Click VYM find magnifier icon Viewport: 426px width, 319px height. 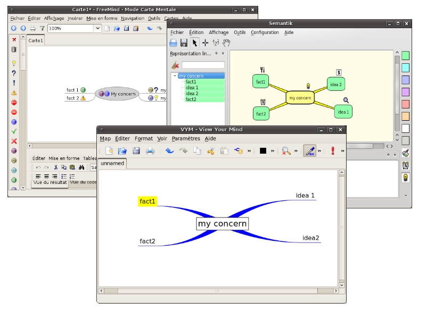tap(286, 151)
